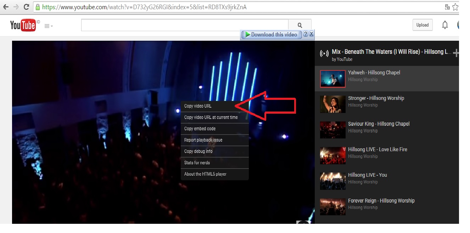
Task: Choose Stats for nerds in the menu
Action: point(197,163)
